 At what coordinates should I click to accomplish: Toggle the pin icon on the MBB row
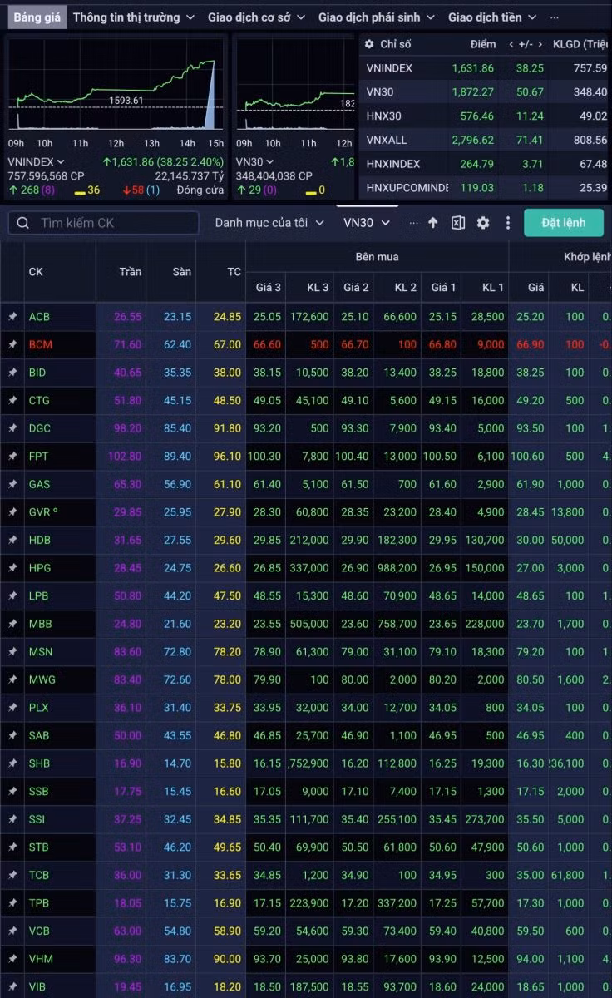12,624
